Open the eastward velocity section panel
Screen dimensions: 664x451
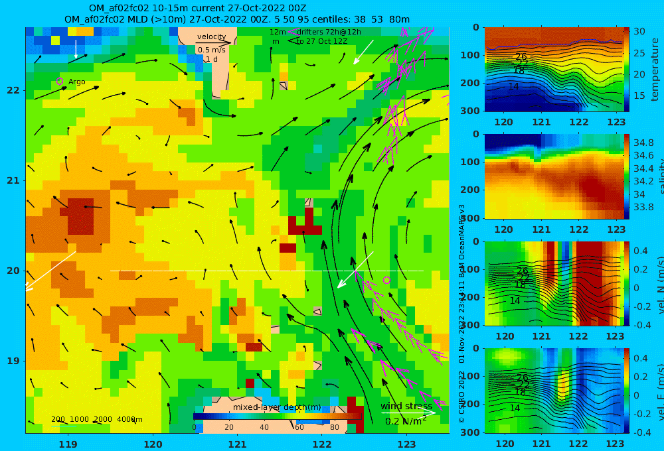click(x=554, y=391)
